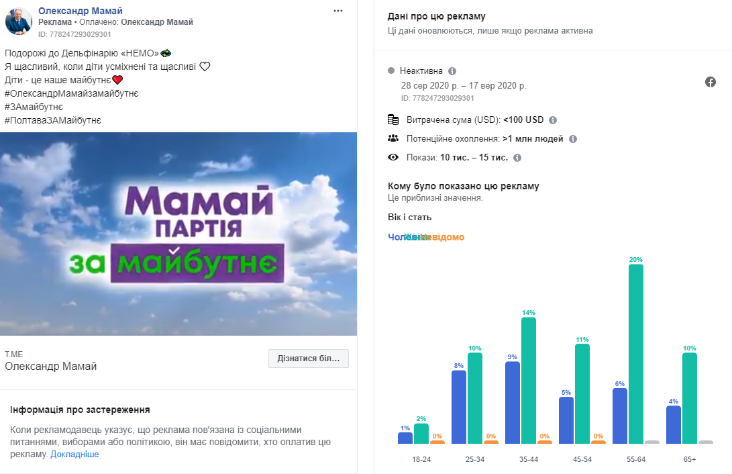The height and width of the screenshot is (474, 732).
Task: Click the eye icon next to Покази
Action: (393, 157)
